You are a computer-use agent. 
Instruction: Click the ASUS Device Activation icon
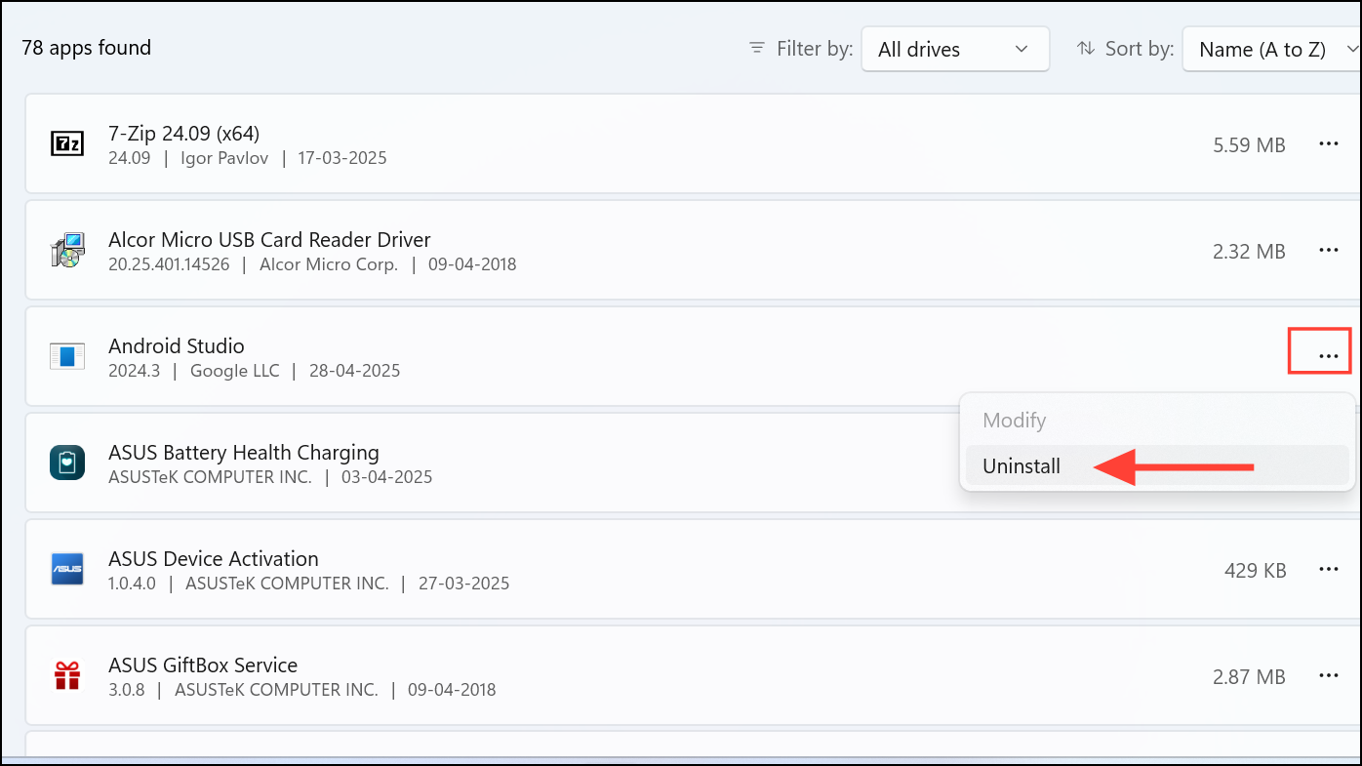coord(67,569)
